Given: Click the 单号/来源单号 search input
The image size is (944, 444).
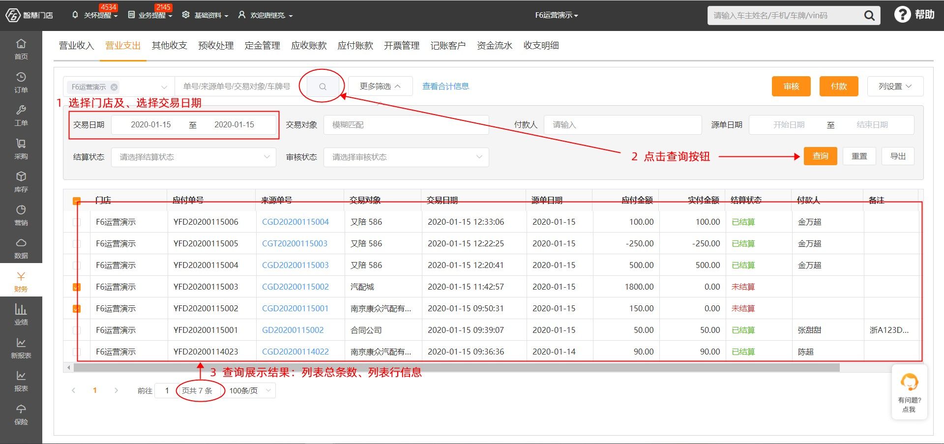Looking at the screenshot, I should coord(240,87).
